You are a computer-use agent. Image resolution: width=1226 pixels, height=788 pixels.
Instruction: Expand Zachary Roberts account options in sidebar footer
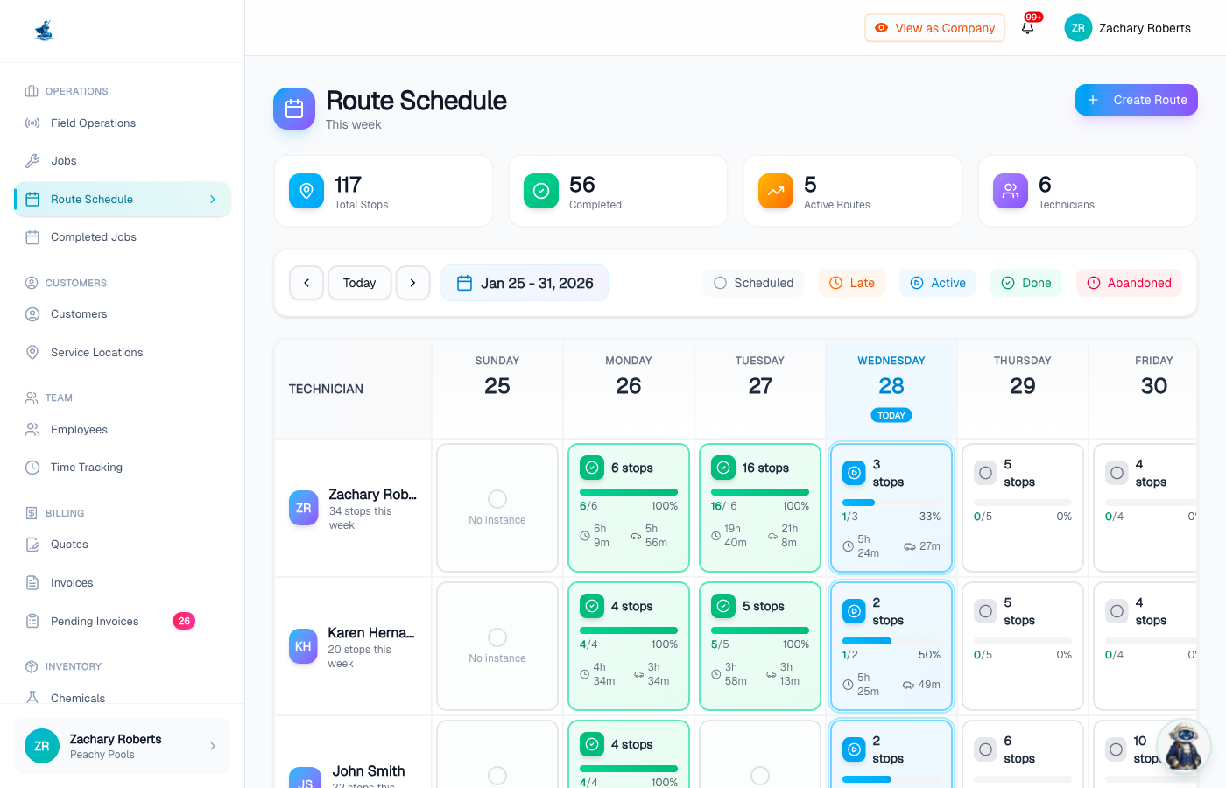click(212, 746)
